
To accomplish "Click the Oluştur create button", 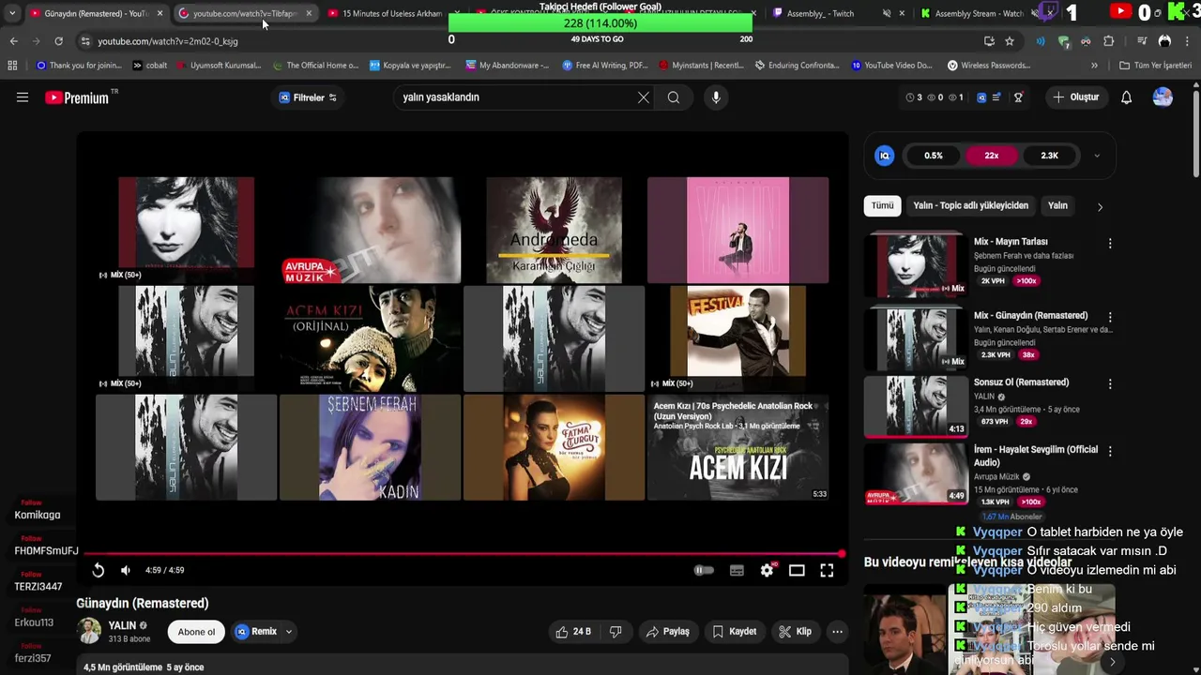I will click(1075, 97).
